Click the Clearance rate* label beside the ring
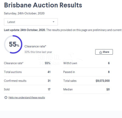Image resolution: width=122 pixels, height=118 pixels. click(x=35, y=46)
